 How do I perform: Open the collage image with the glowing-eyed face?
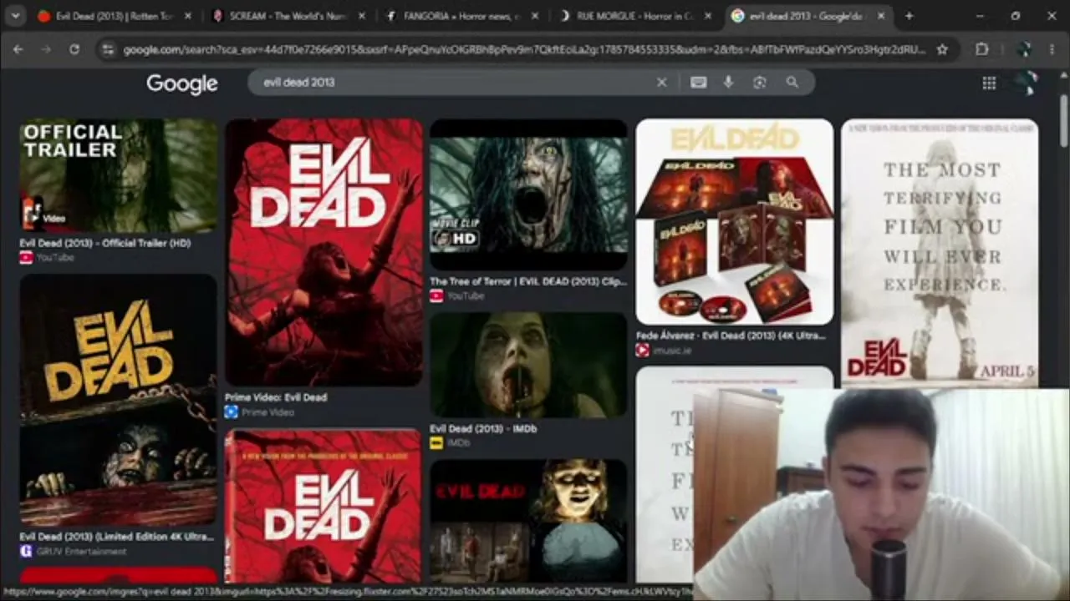tap(528, 521)
